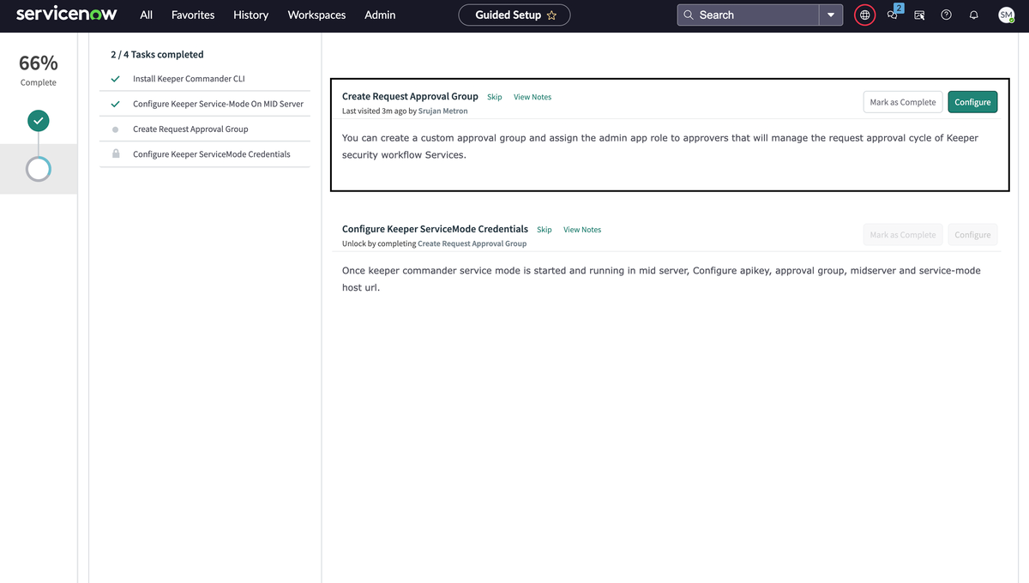Click the Configure button for Approval Group
Viewport: 1029px width, 583px height.
pyautogui.click(x=972, y=102)
